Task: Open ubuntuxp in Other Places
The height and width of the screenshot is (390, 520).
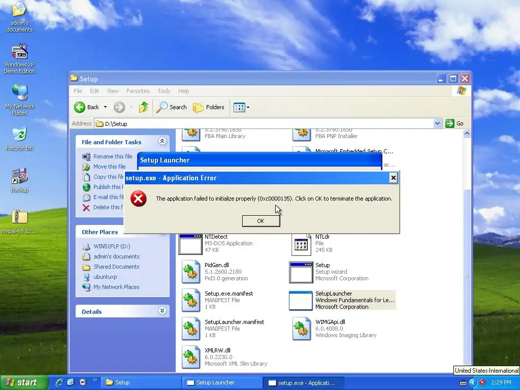Action: coord(105,277)
